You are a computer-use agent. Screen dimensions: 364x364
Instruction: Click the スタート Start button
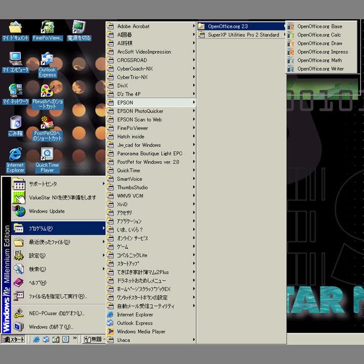tap(14, 340)
